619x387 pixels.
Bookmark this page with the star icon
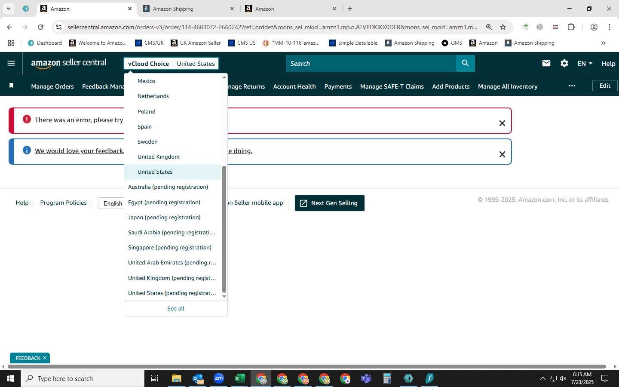(x=503, y=27)
